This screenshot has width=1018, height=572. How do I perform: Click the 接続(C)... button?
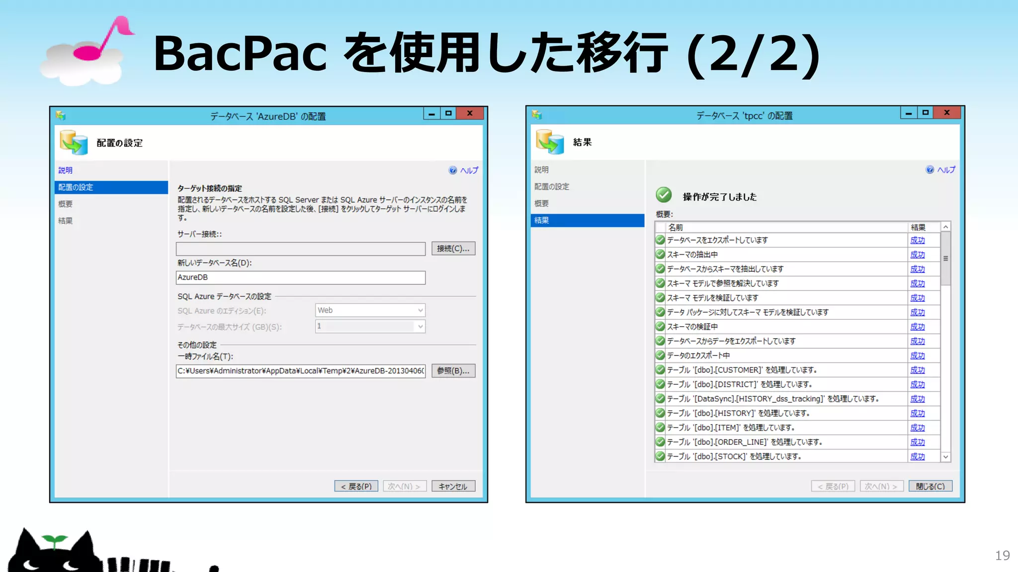point(453,249)
